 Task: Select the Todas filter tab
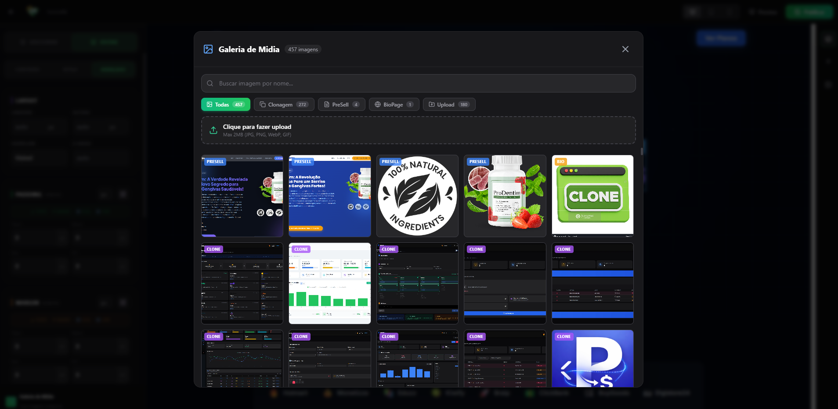(x=225, y=104)
